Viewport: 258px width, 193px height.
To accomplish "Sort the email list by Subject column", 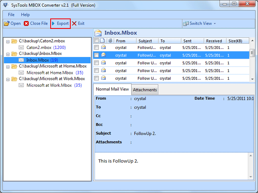I will click(145, 41).
